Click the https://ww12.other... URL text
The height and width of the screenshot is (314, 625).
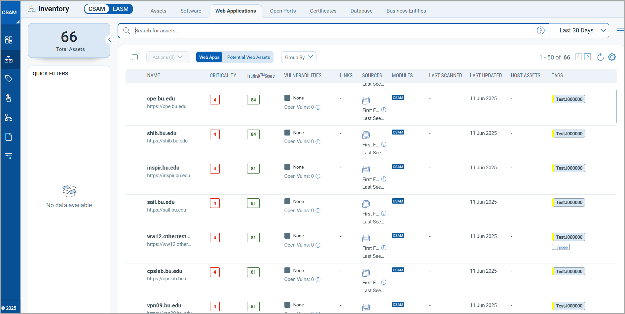pos(169,244)
